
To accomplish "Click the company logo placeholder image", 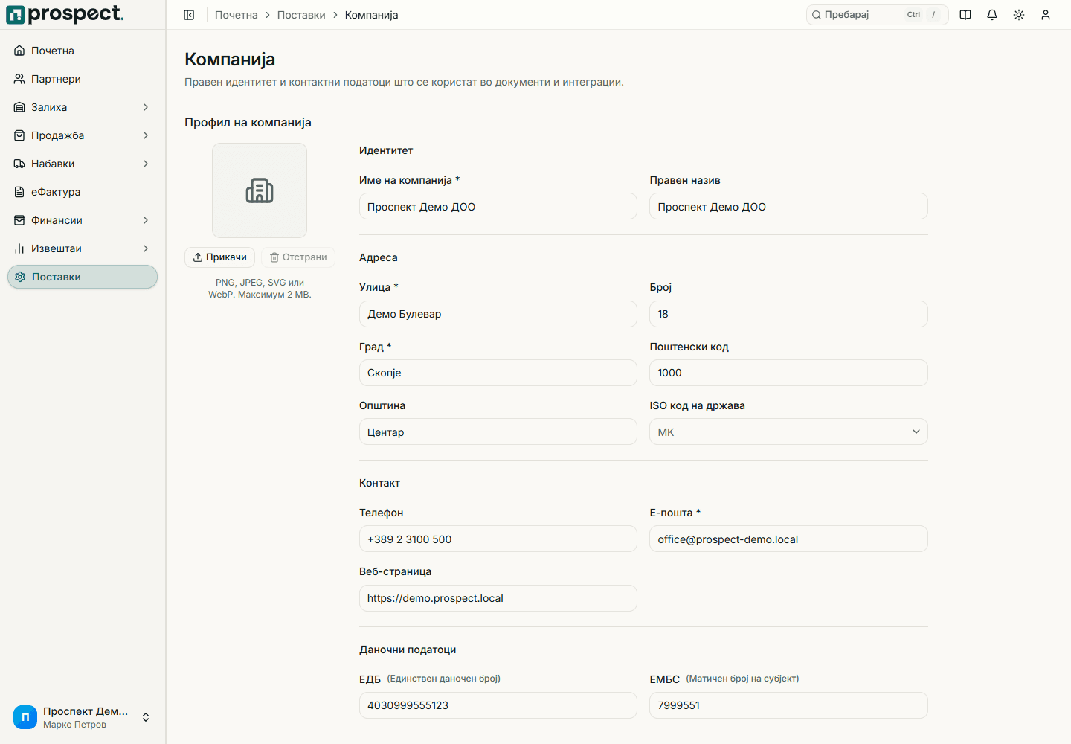I will pyautogui.click(x=260, y=190).
